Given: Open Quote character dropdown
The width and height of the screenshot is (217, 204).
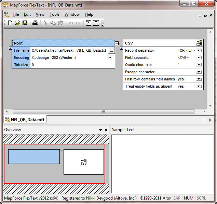Looking at the screenshot, I should coord(199,65).
